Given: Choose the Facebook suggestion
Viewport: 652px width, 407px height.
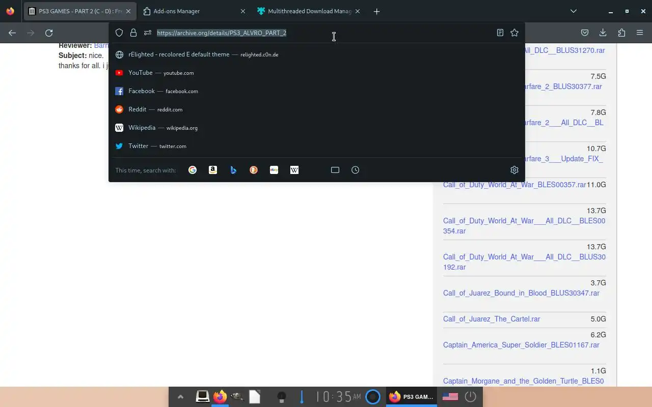Looking at the screenshot, I should (x=316, y=91).
